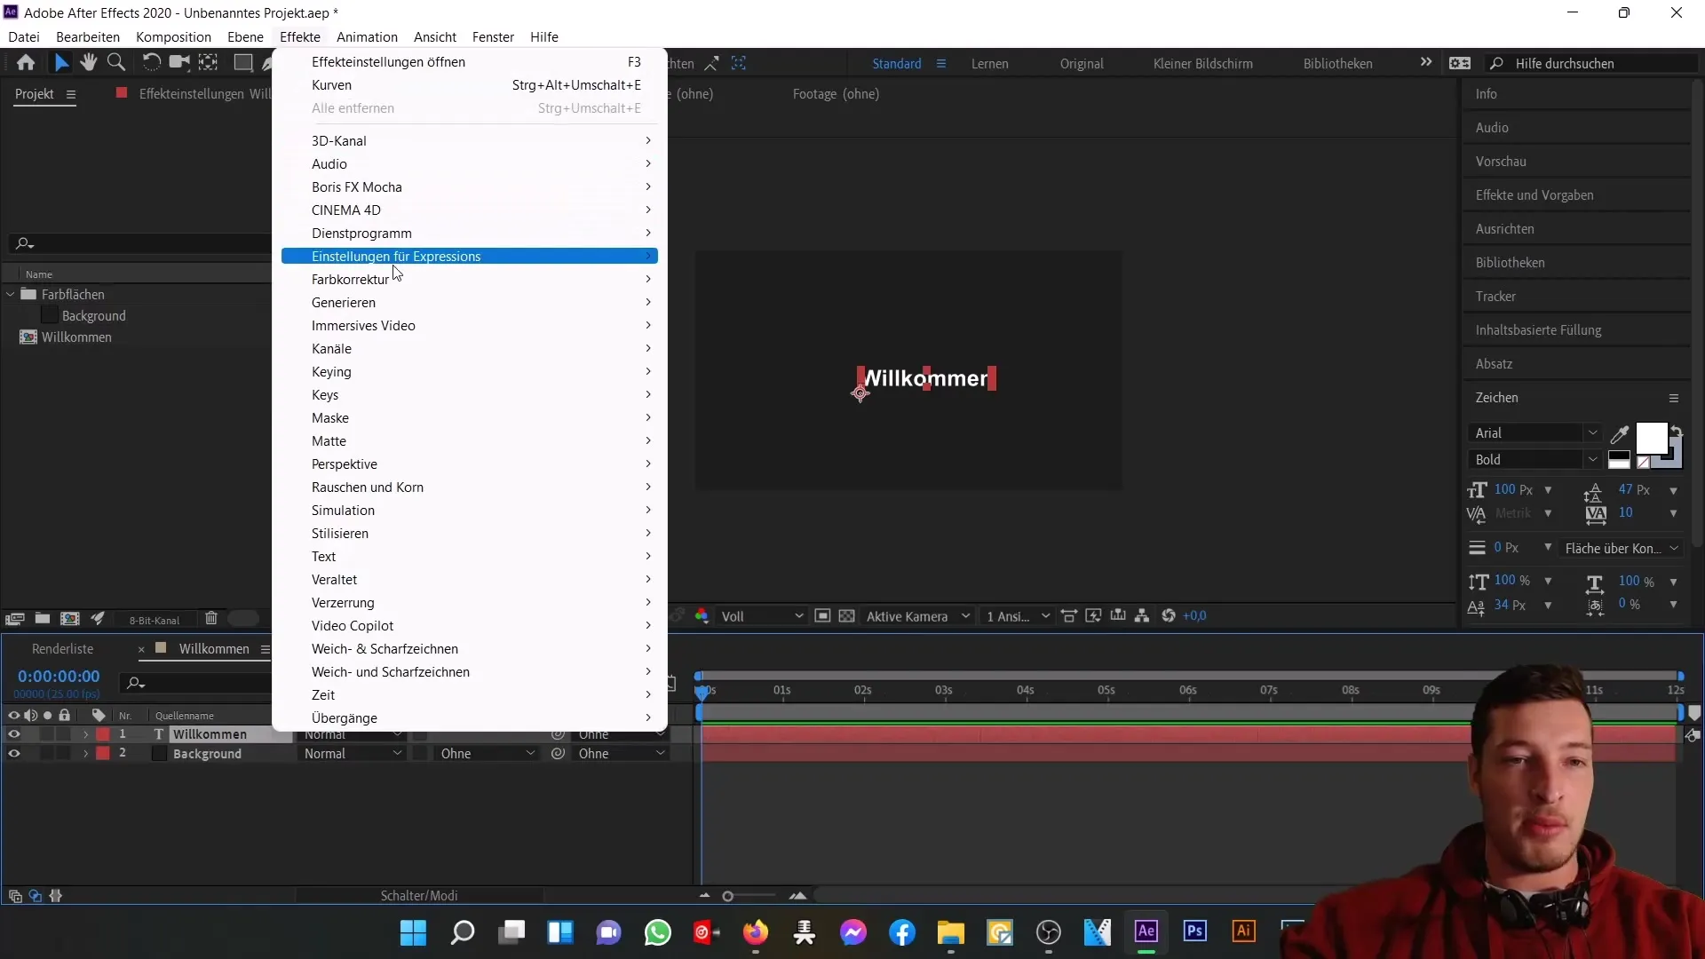This screenshot has width=1705, height=959.
Task: Select Stilisieren submenu expander arrow
Action: (x=651, y=533)
